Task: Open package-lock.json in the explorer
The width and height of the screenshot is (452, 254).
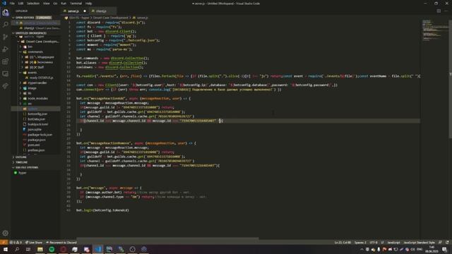Action: click(x=40, y=135)
